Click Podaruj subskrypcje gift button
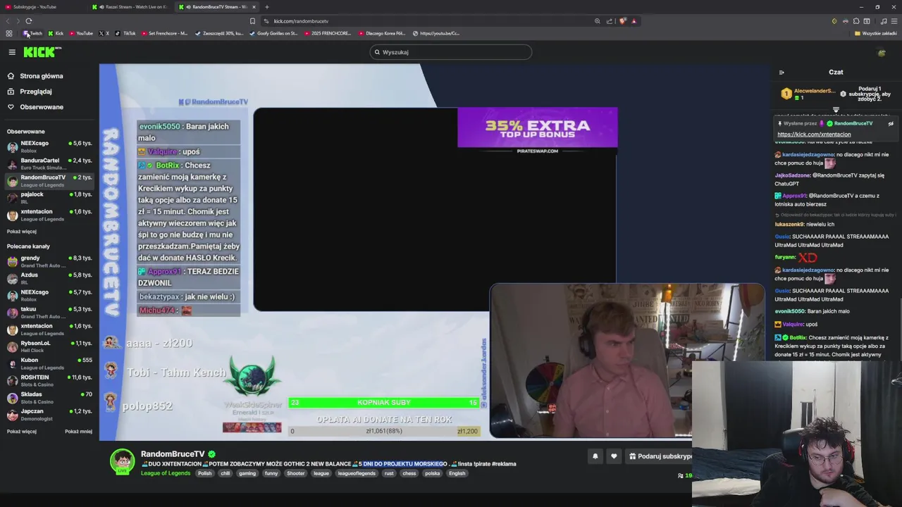The width and height of the screenshot is (902, 507). tap(660, 456)
